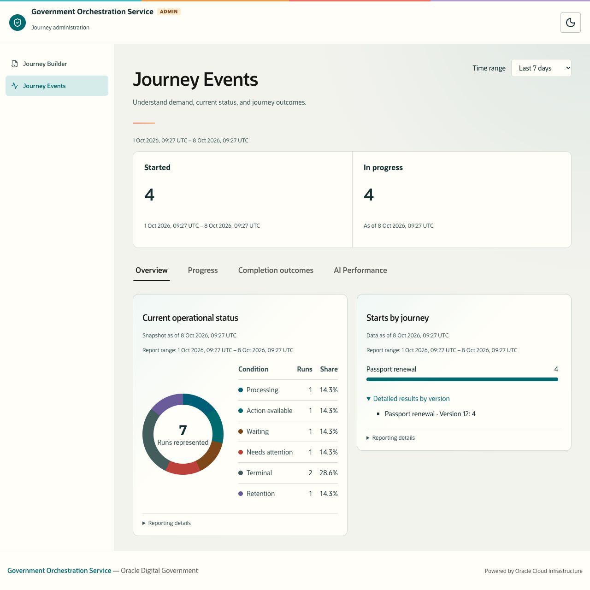Click the Needs attention legend color dot
This screenshot has height=590, width=590.
coord(241,452)
